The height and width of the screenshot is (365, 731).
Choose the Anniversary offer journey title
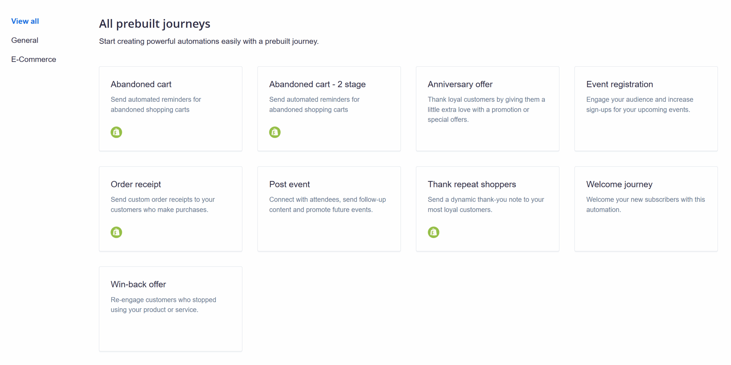click(460, 84)
